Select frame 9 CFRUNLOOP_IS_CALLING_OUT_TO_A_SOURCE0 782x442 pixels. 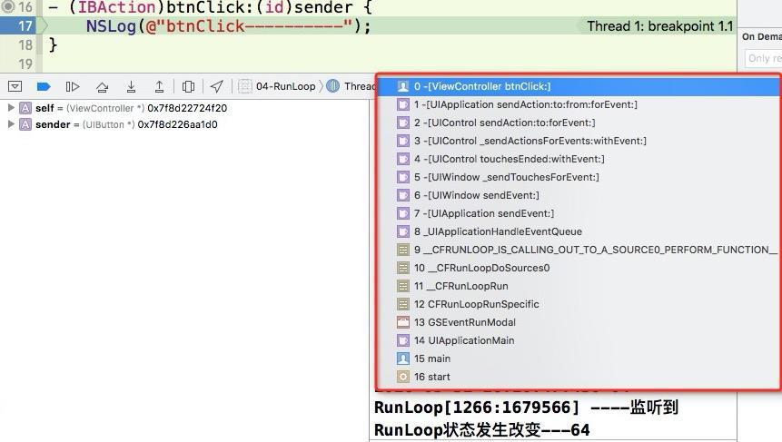click(x=579, y=250)
